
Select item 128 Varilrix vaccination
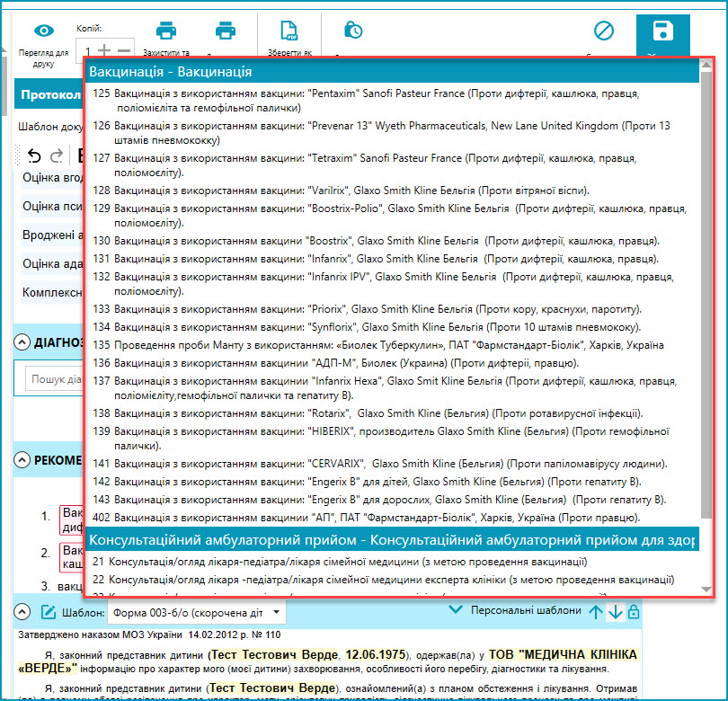(x=393, y=191)
